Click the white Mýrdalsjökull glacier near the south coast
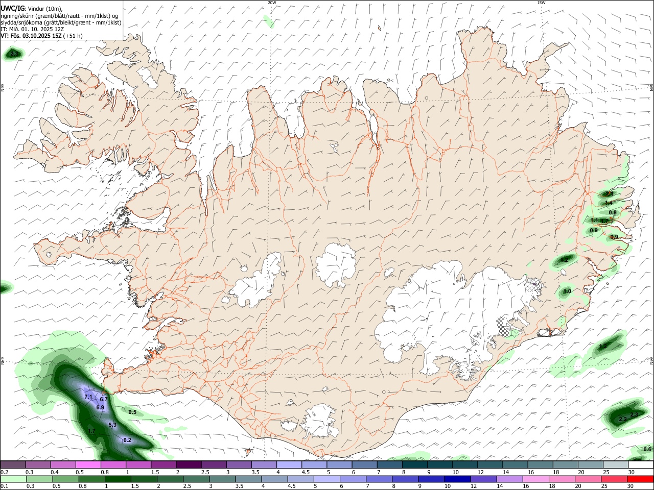Viewport: 654px width, 490px height. (x=320, y=422)
